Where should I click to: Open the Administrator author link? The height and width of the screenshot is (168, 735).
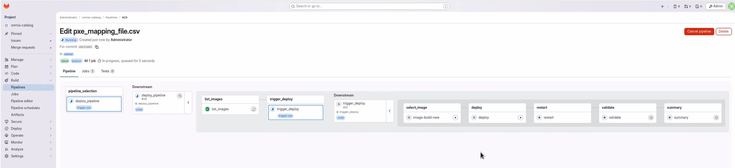pyautogui.click(x=121, y=40)
